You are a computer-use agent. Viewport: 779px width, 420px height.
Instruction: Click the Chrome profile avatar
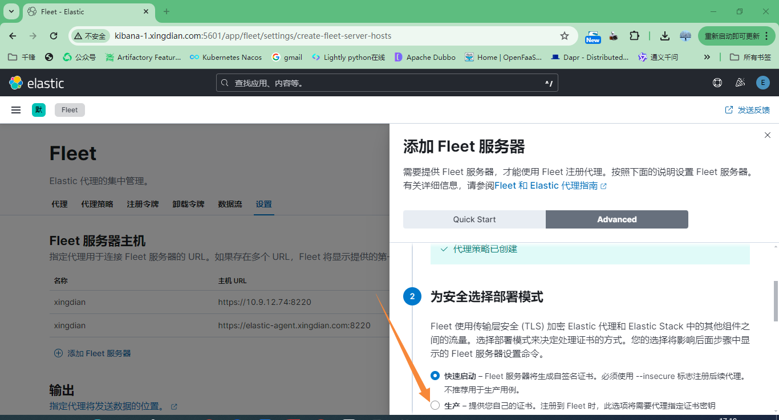(685, 36)
